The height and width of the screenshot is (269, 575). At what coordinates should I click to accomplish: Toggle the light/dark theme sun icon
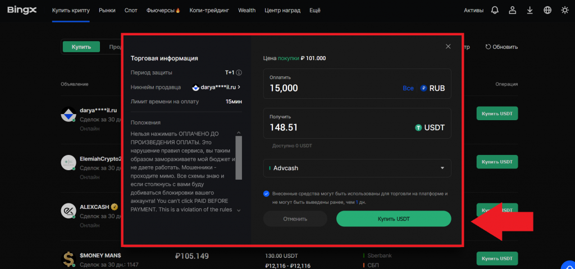[565, 10]
